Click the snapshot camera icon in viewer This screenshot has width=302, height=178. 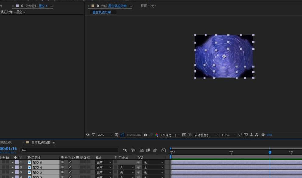[x=146, y=135]
